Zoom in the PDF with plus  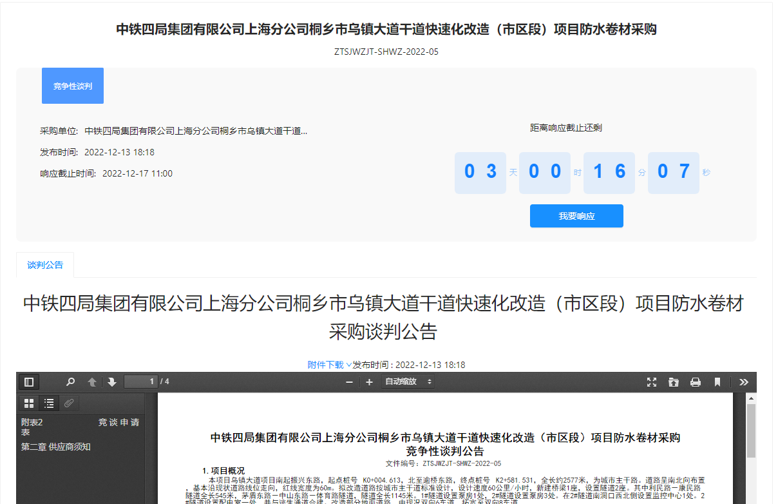[369, 382]
